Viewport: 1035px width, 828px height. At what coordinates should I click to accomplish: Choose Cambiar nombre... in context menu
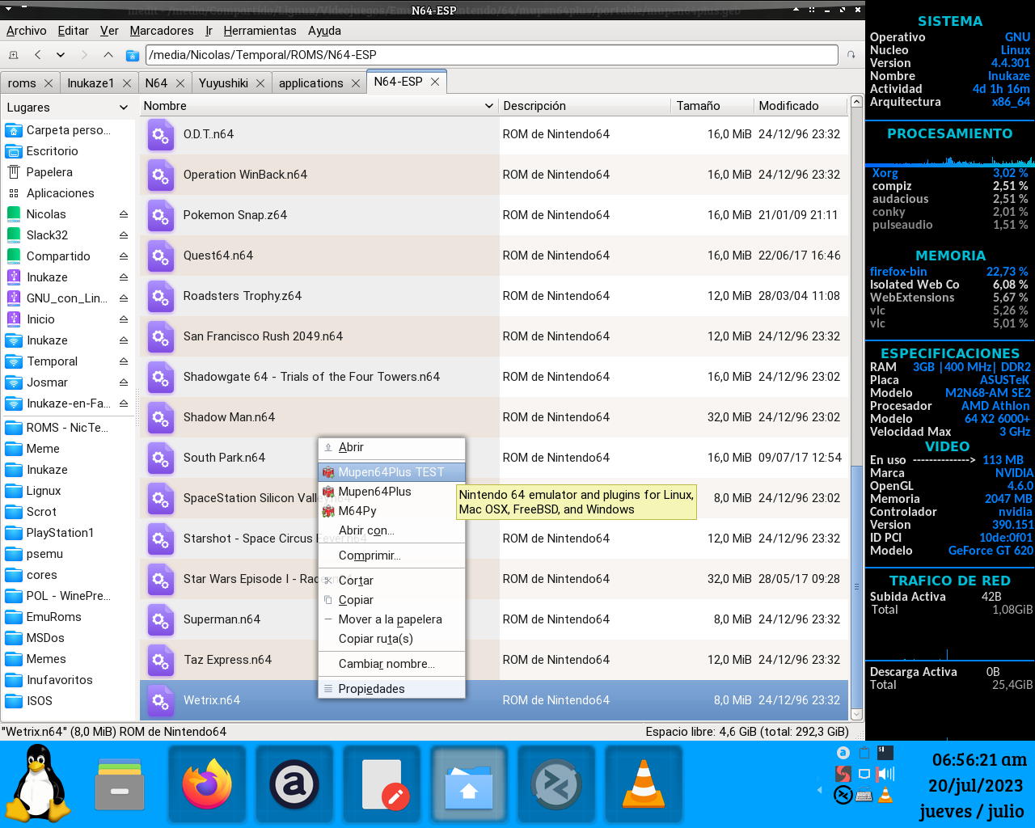pos(391,664)
